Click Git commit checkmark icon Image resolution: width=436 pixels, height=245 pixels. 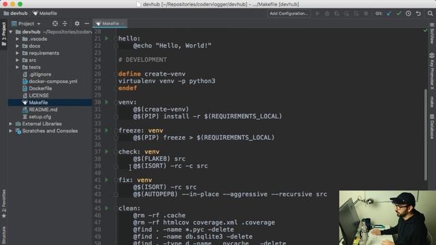(399, 14)
